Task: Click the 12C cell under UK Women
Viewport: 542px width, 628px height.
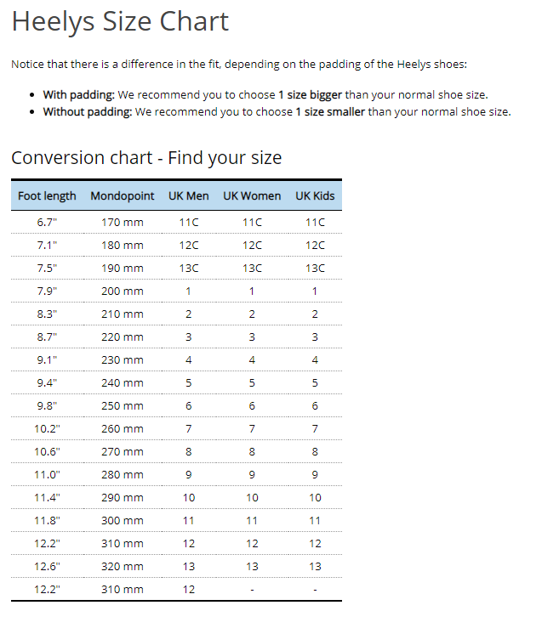Action: 252,245
